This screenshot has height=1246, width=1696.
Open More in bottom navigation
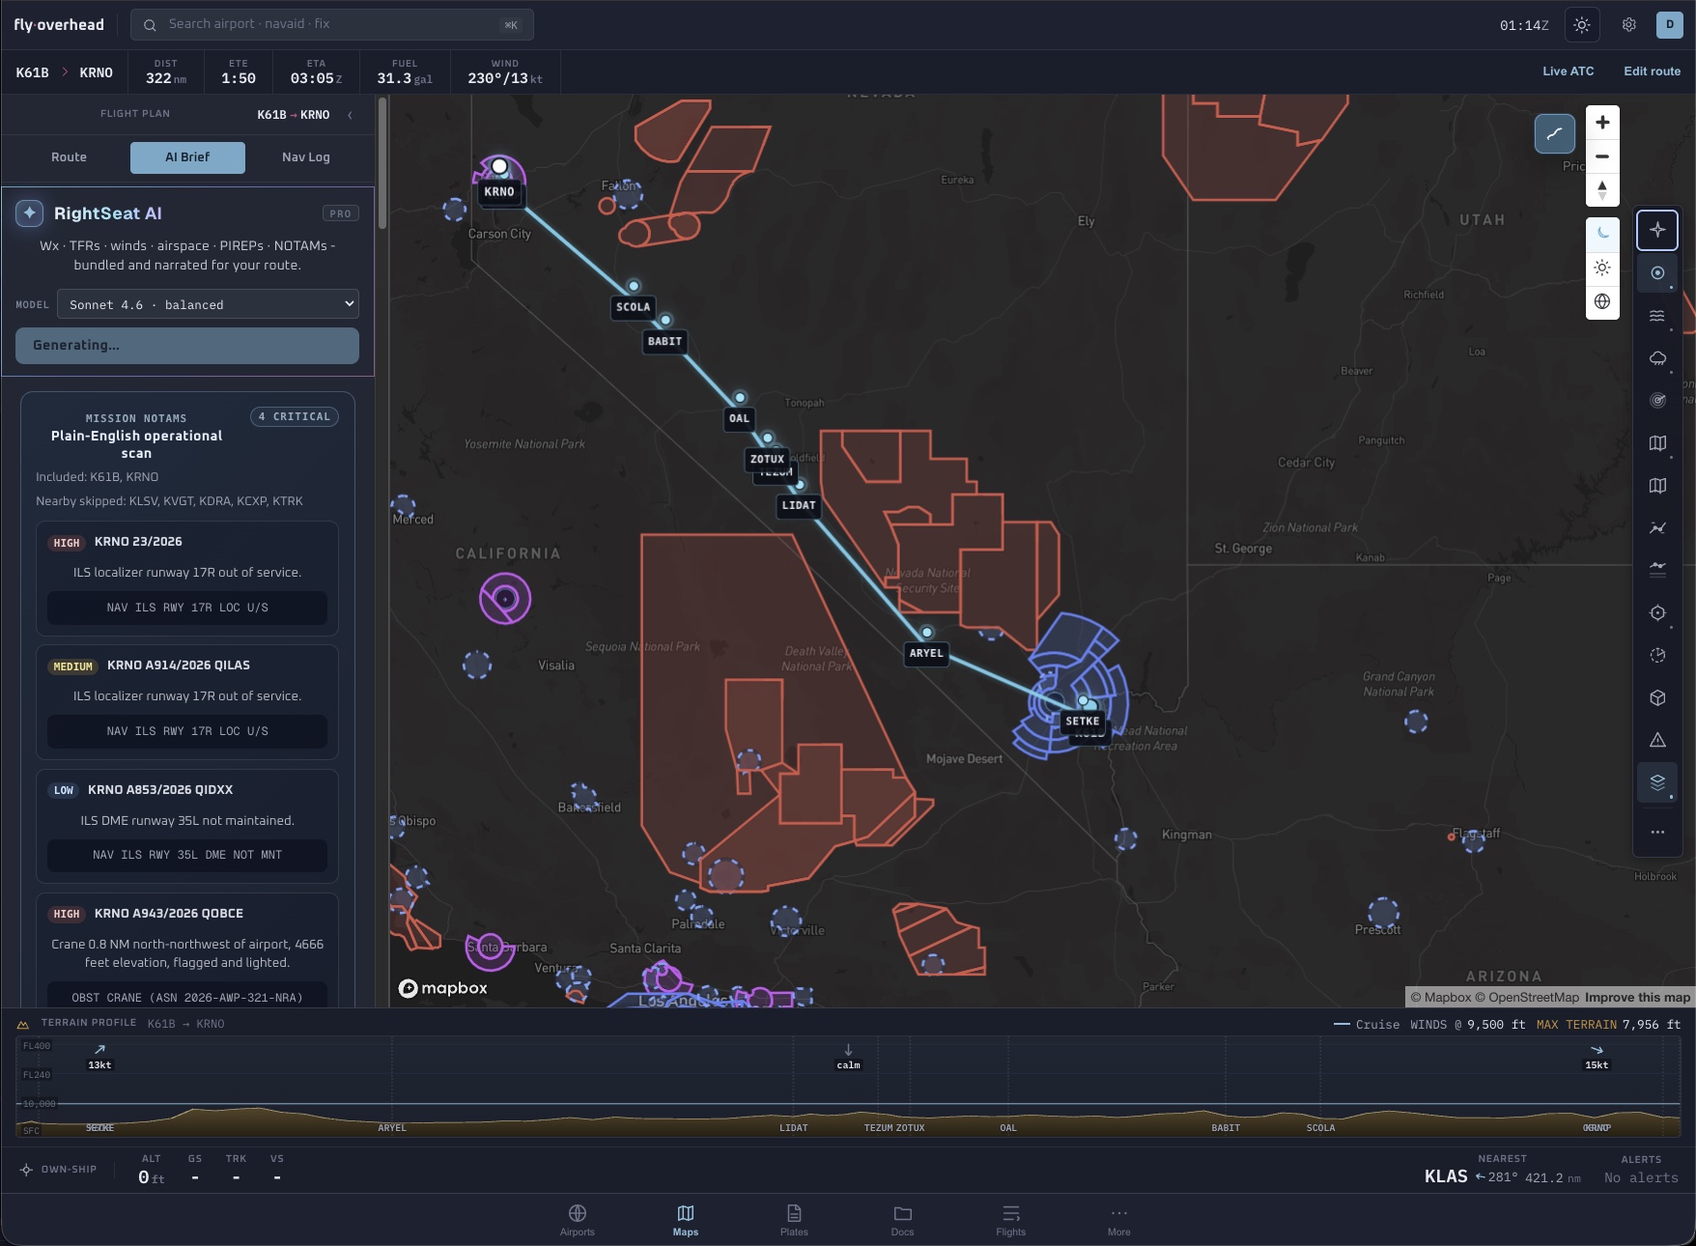pyautogui.click(x=1118, y=1220)
